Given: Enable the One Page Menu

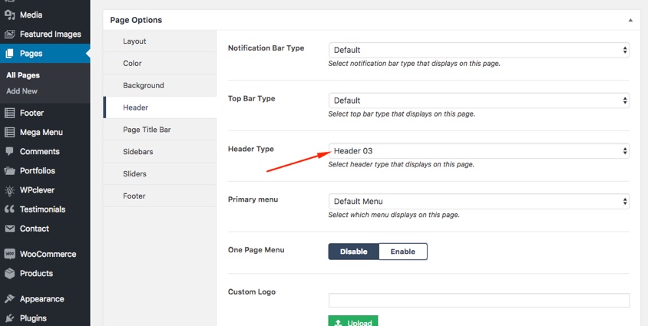Looking at the screenshot, I should click(x=402, y=252).
